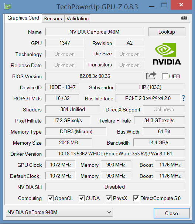Click the NVIDIA logo image
This screenshot has height=224, width=195.
click(x=167, y=54)
